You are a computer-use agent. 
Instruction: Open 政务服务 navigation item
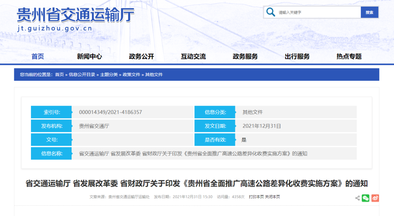[245, 56]
